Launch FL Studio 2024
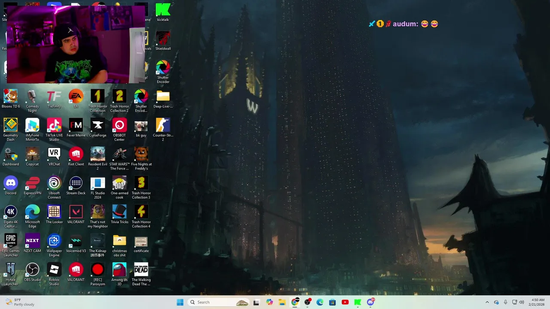The width and height of the screenshot is (550, 309). click(x=98, y=188)
